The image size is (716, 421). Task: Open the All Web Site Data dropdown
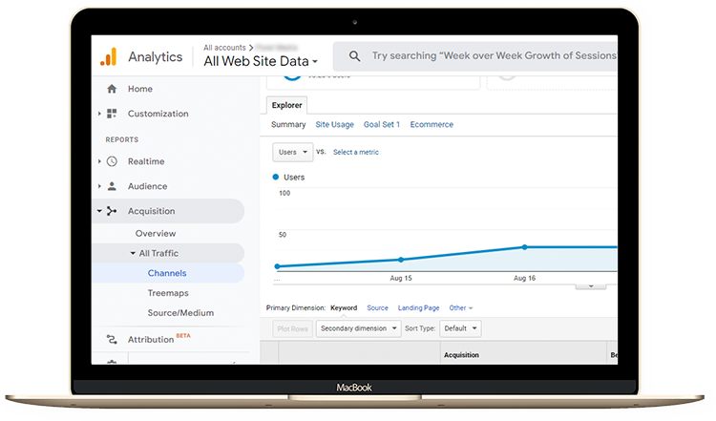tap(261, 61)
